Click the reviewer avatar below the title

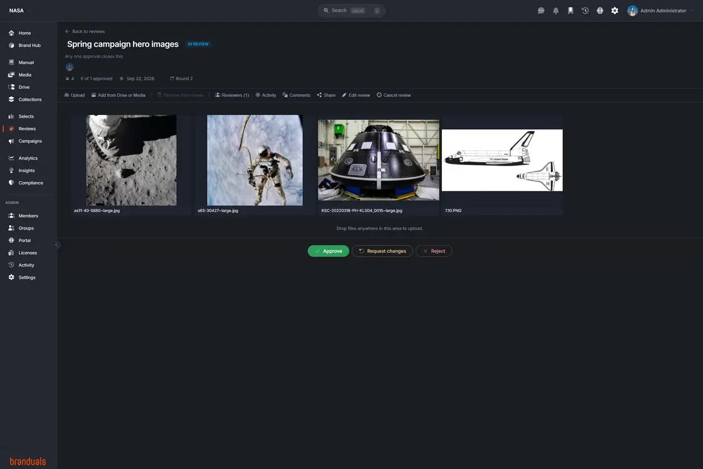69,67
